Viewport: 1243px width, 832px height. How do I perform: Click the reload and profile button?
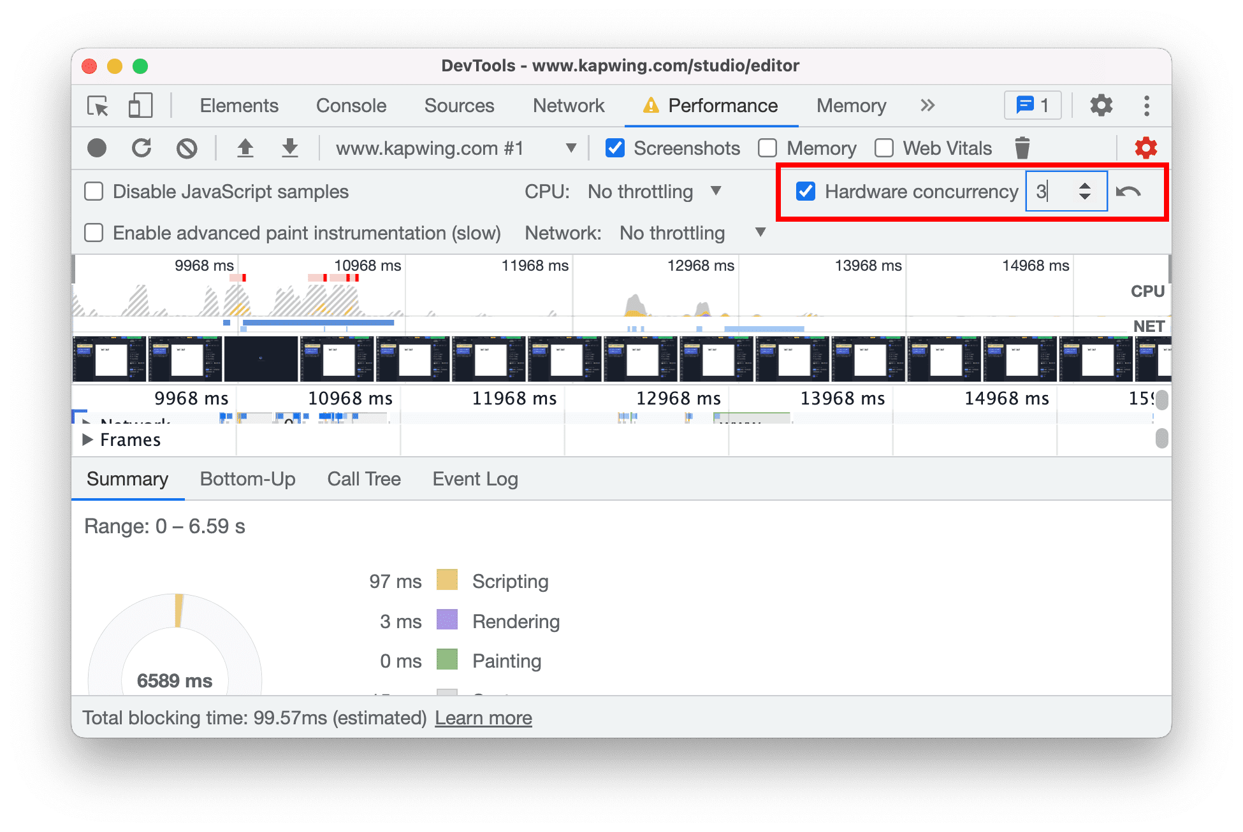(x=142, y=148)
